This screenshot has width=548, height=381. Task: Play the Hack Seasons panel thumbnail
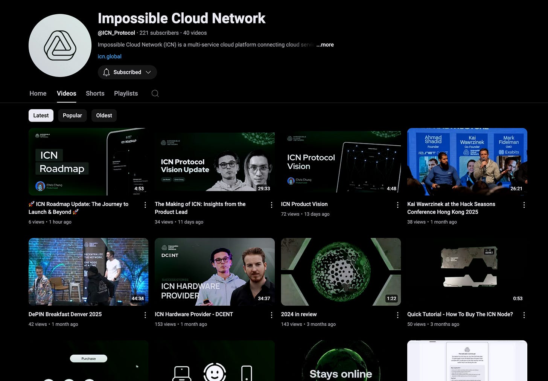pyautogui.click(x=467, y=162)
